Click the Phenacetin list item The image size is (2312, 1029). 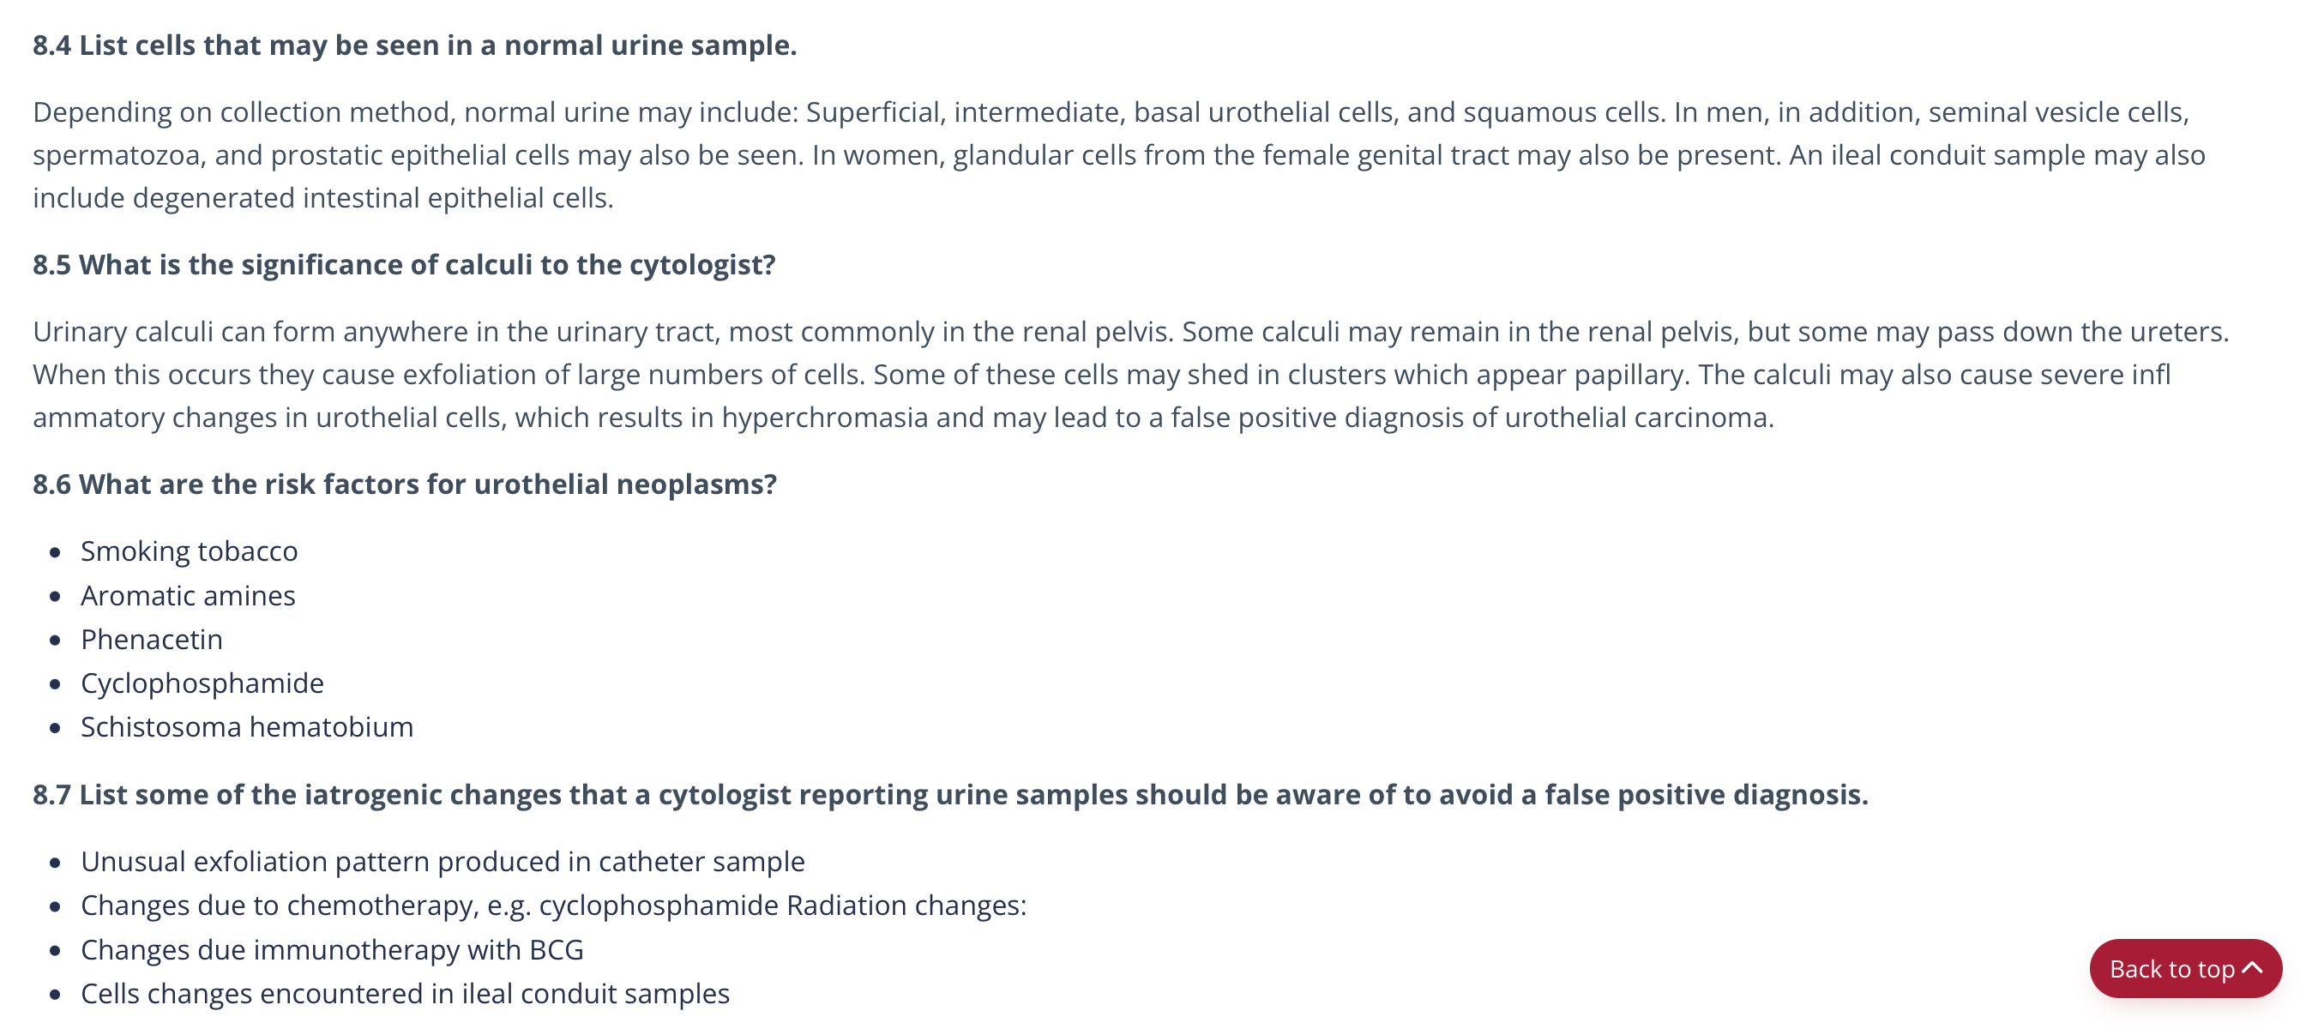tap(152, 640)
